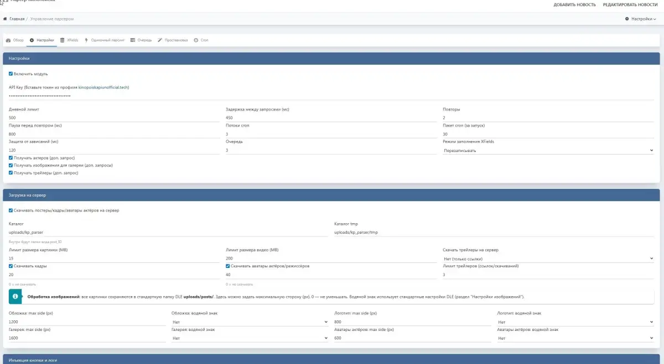
Task: Open top-right Настройки gear menu
Action: coord(640,19)
